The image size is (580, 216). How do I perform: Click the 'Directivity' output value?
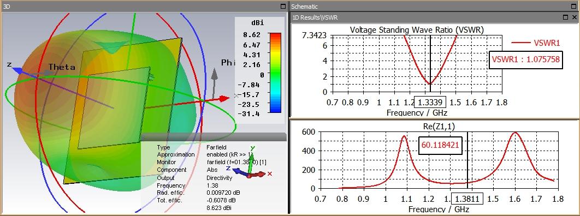coord(219,178)
